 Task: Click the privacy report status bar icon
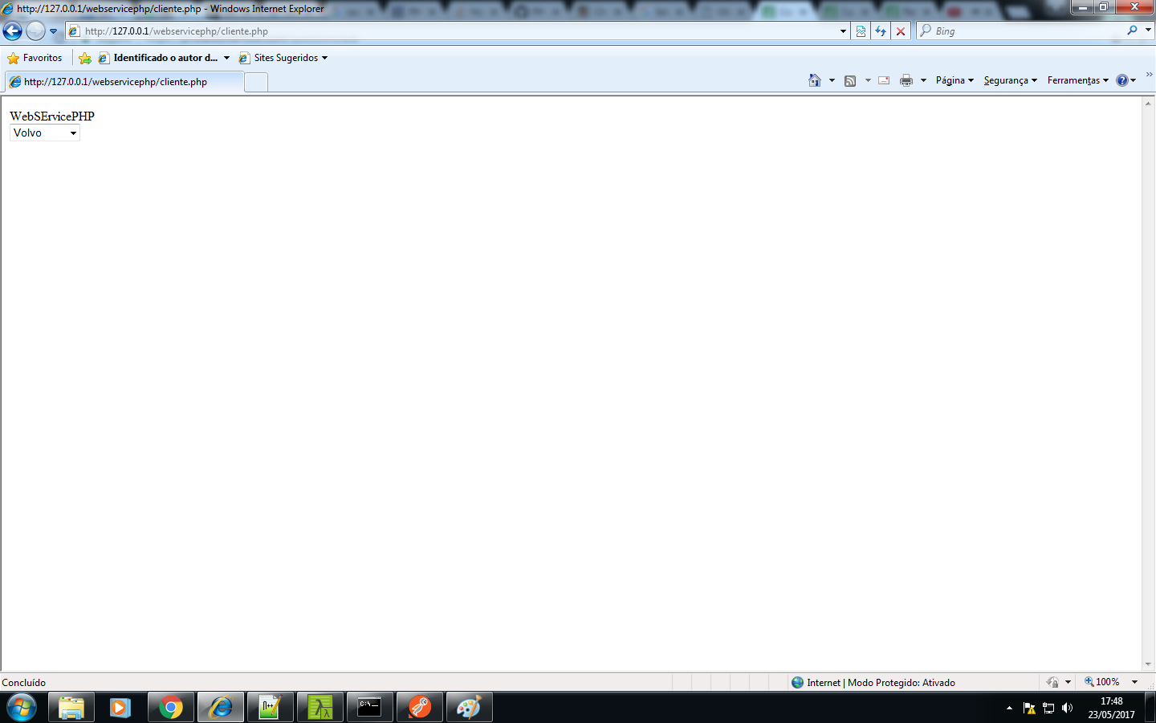[x=1052, y=683]
